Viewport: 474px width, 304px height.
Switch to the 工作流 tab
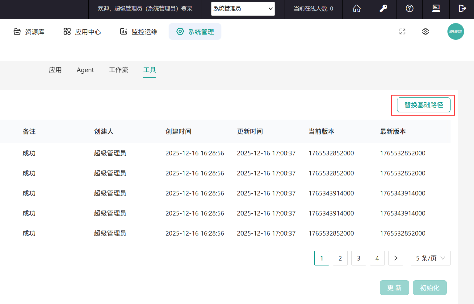click(118, 70)
